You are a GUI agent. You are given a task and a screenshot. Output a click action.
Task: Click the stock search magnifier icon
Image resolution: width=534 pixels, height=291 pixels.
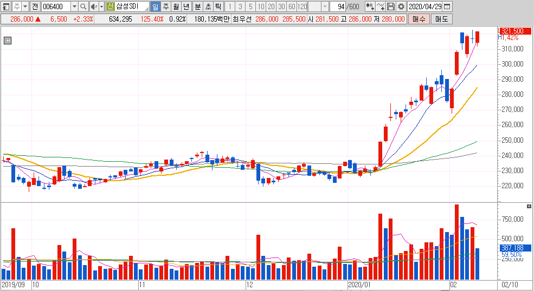tap(83, 6)
